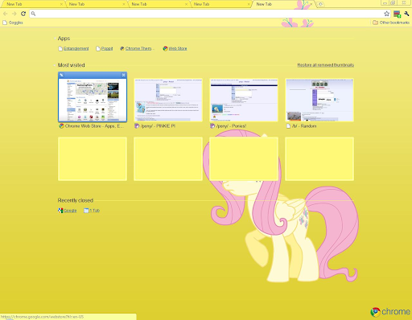The width and height of the screenshot is (412, 320).
Task: Click the '/b/ - Random' title text
Action: 304,126
